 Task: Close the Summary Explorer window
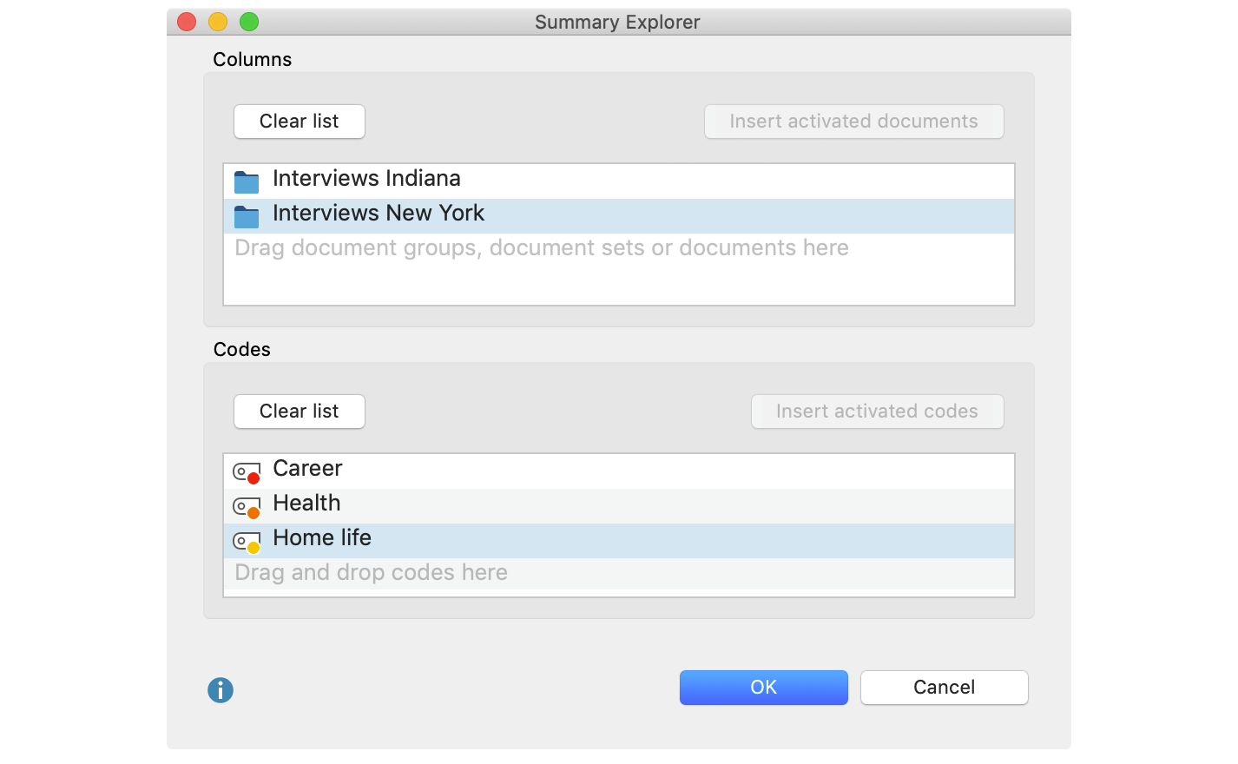[187, 22]
